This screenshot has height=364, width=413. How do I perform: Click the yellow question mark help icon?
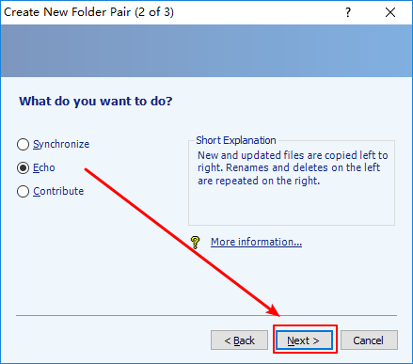pyautogui.click(x=195, y=243)
